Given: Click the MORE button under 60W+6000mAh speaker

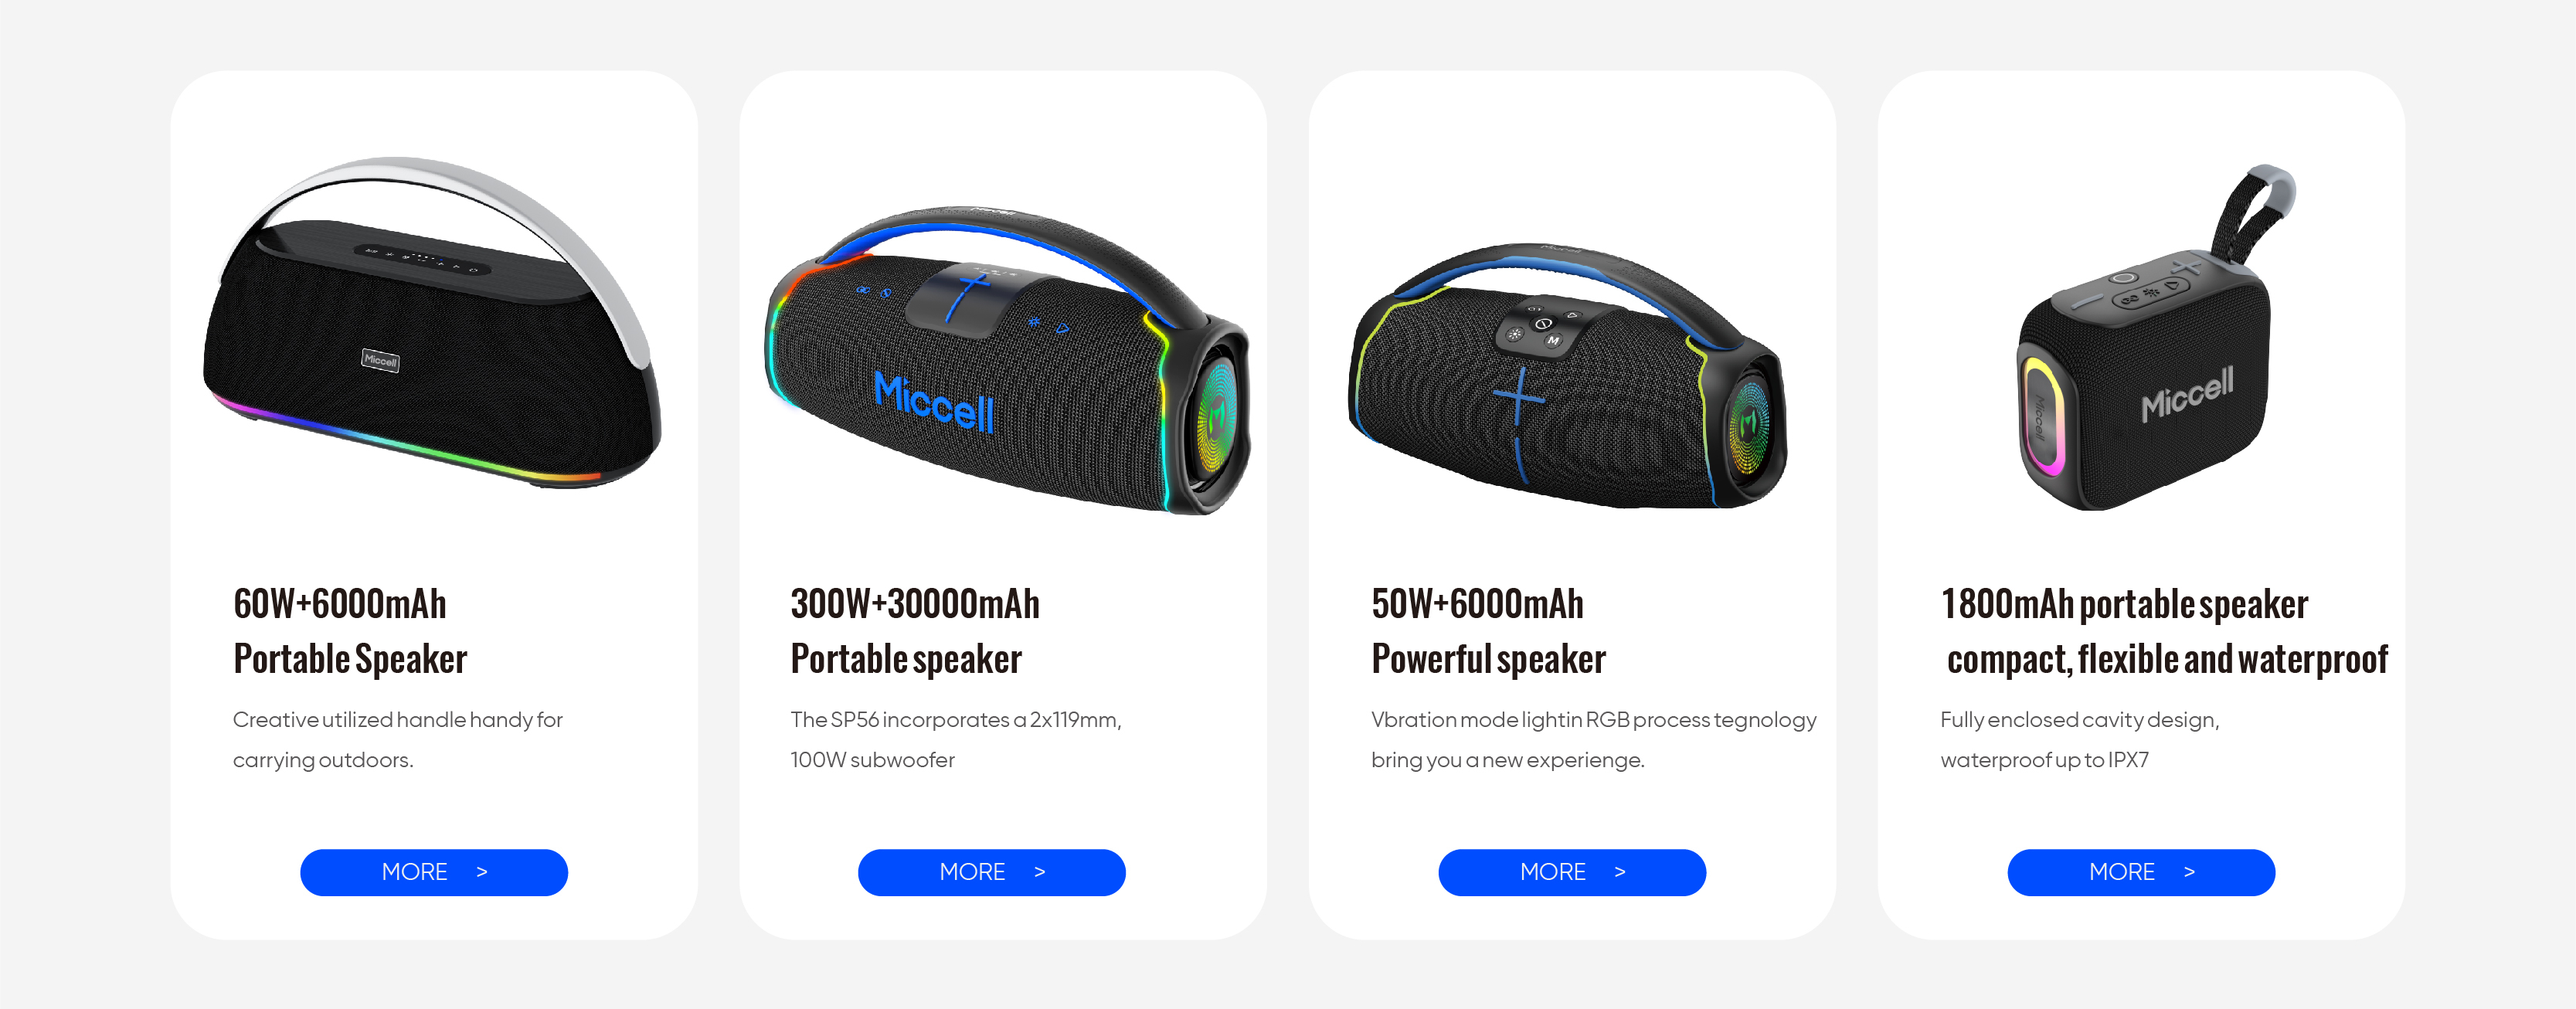Looking at the screenshot, I should click(x=433, y=872).
